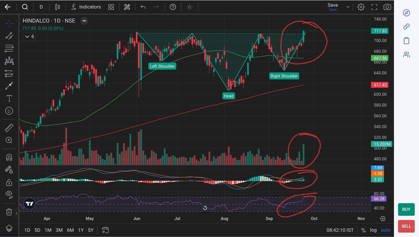Open the forecasting and position tools
Screen dimensions: 419x237
(9, 74)
